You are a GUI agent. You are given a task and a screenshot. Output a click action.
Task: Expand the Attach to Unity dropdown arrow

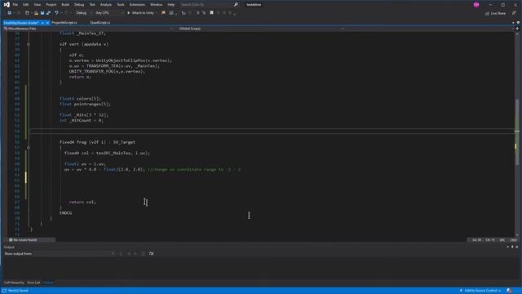pos(156,13)
